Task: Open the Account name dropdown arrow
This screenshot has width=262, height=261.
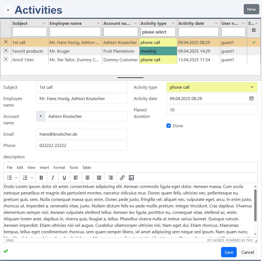Action: 41,116
